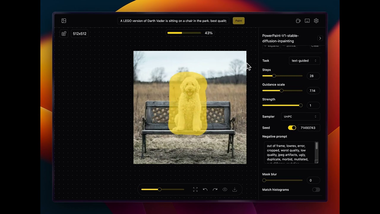This screenshot has height=214, width=380.
Task: Open the plugins menu icon beside 512x512
Action: [64, 34]
